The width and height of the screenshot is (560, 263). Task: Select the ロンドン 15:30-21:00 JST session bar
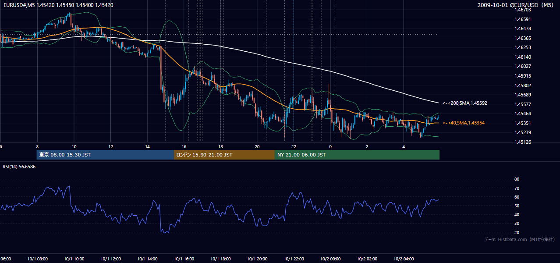point(224,155)
